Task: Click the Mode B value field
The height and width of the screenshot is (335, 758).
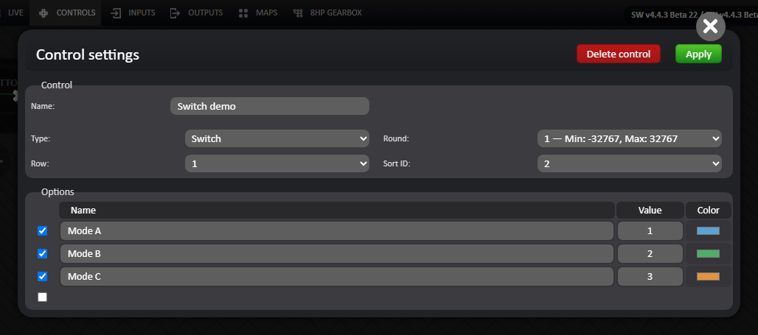Action: (x=650, y=254)
